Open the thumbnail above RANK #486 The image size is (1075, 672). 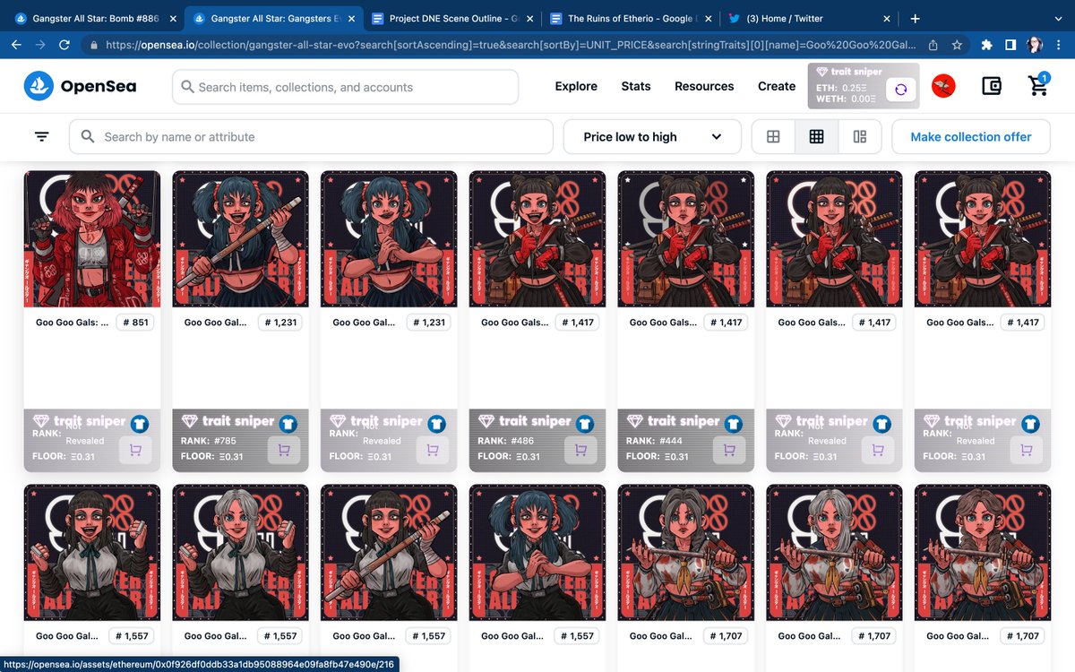(538, 239)
